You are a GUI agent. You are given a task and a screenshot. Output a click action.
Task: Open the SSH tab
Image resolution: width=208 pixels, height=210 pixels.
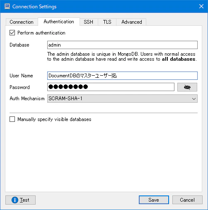[89, 22]
